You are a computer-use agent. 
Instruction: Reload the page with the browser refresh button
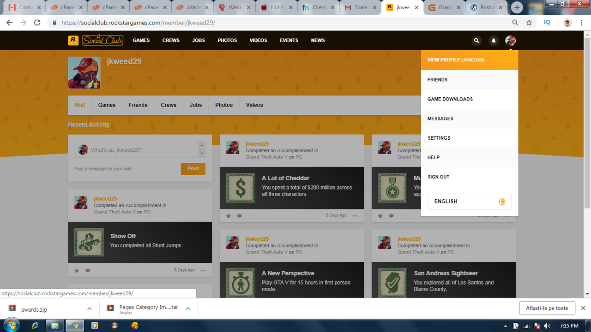(x=37, y=23)
